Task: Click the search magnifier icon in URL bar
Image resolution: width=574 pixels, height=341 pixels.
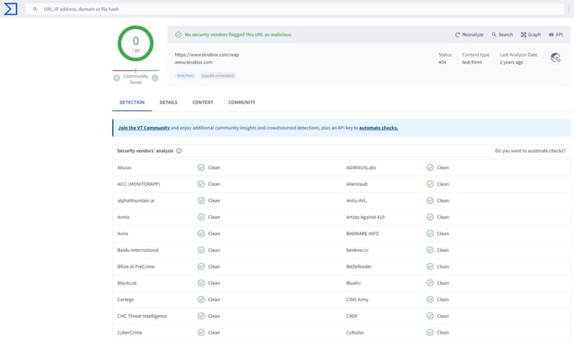Action: [35, 9]
